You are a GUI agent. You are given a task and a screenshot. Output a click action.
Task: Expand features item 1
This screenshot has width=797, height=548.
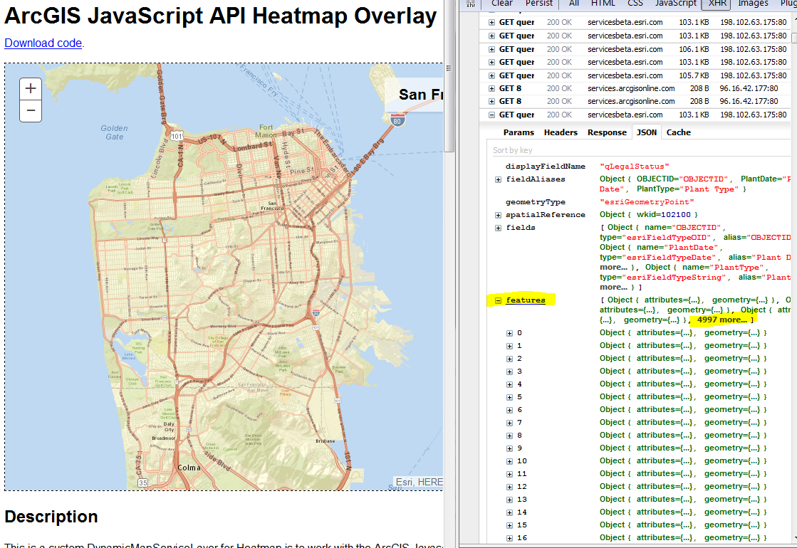pyautogui.click(x=509, y=346)
